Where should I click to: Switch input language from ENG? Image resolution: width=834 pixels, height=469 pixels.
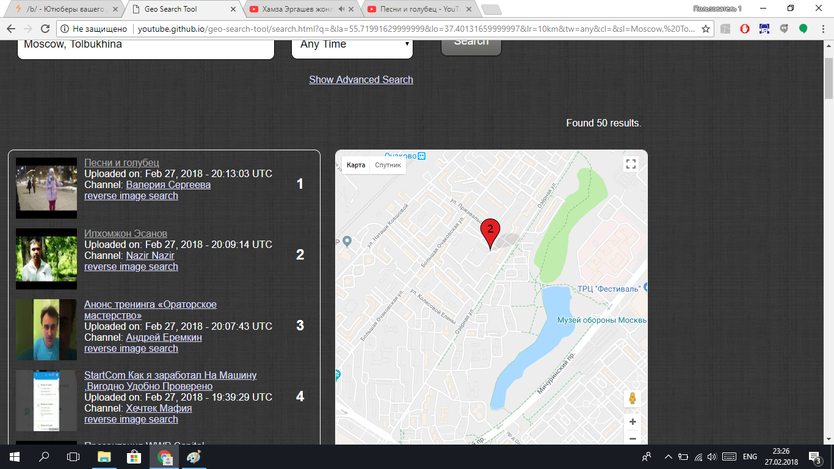click(x=750, y=457)
